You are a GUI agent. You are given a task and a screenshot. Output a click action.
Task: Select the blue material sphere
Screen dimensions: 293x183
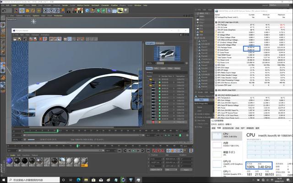pos(10,161)
